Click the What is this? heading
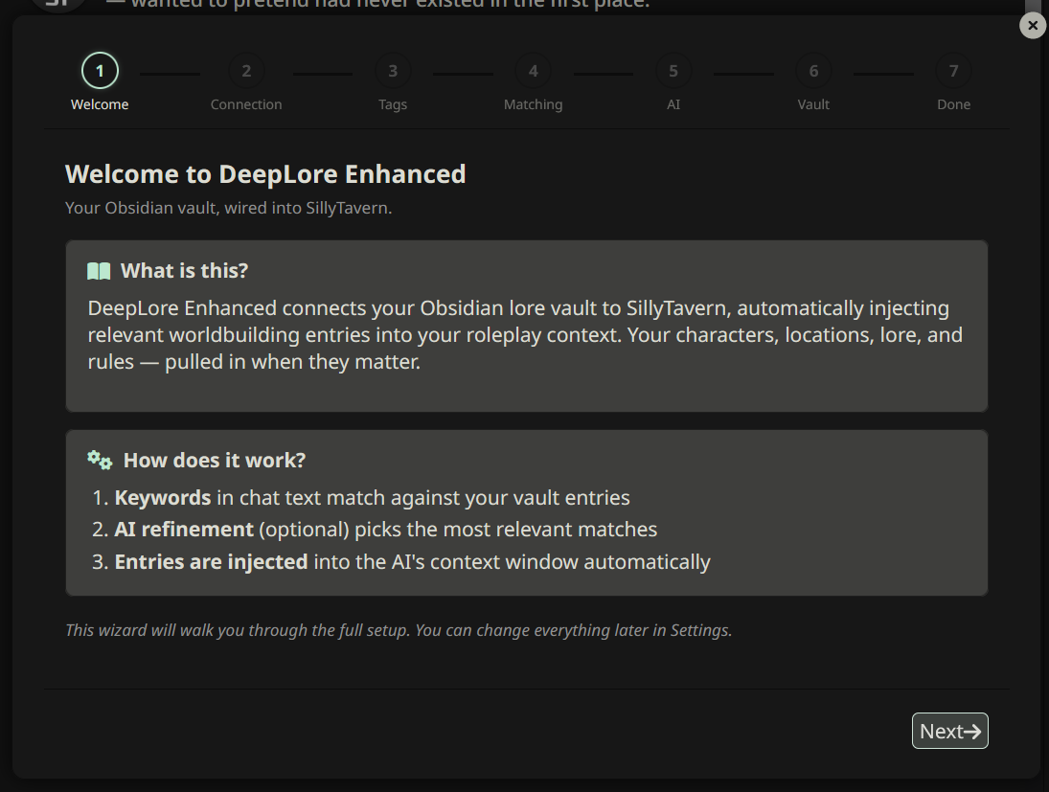 (x=184, y=270)
